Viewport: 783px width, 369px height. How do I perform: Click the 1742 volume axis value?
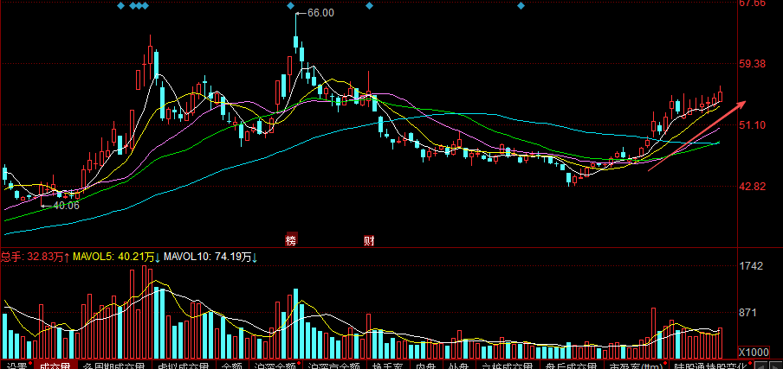[x=751, y=266]
